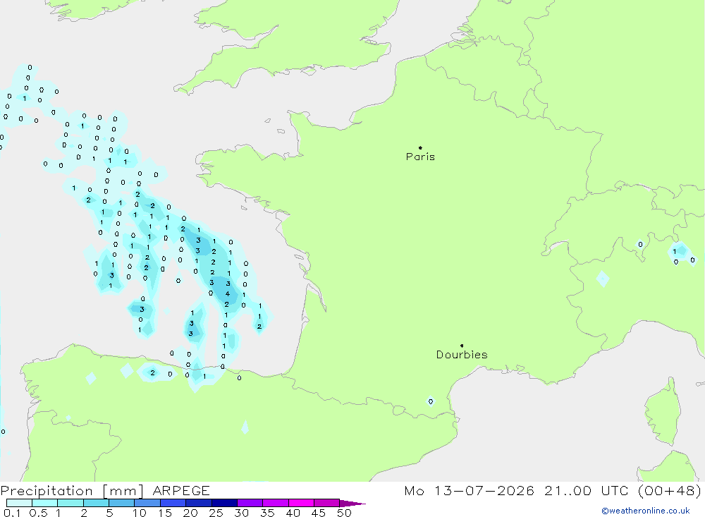Click the Paris city label

[x=420, y=157]
